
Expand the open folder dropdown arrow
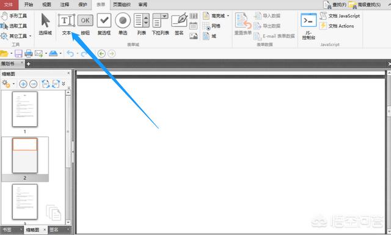(x=12, y=53)
